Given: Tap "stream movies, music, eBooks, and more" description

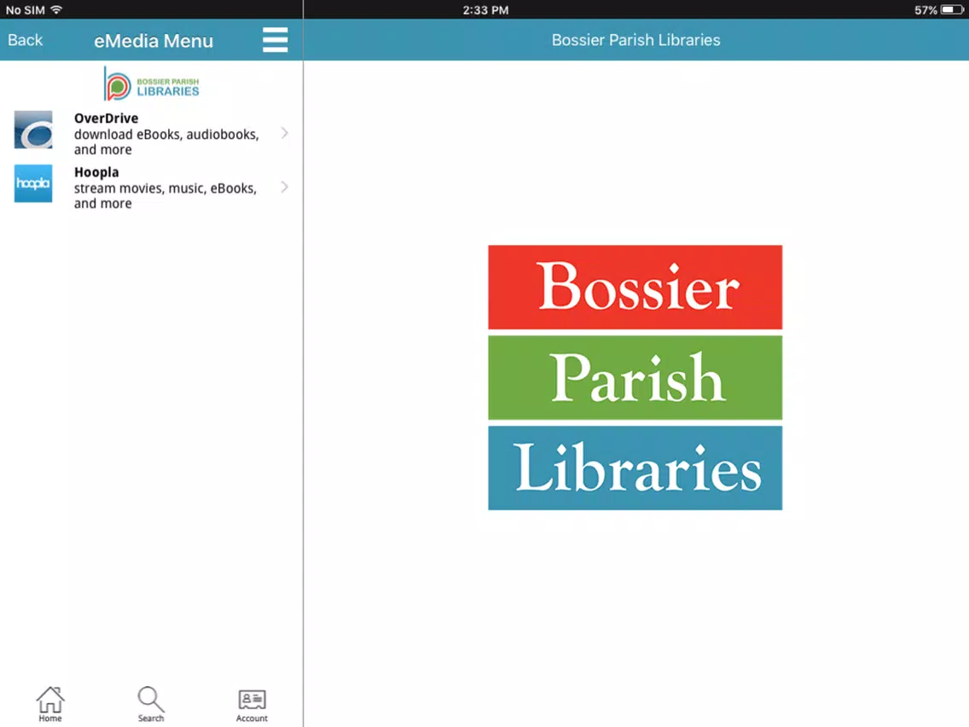Looking at the screenshot, I should tap(165, 195).
